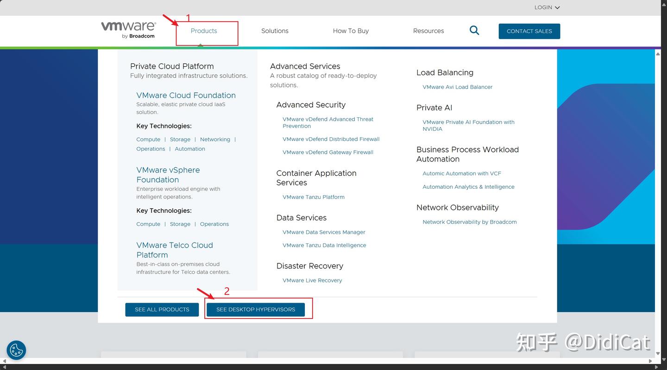The width and height of the screenshot is (667, 370).
Task: Open Automation Analytics & Intelligence link
Action: (x=468, y=187)
